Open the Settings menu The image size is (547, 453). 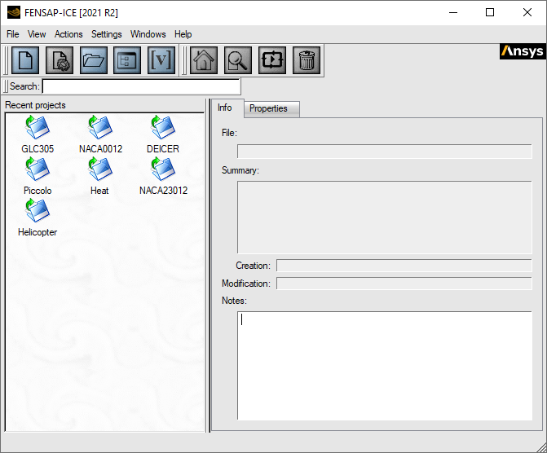tap(106, 34)
